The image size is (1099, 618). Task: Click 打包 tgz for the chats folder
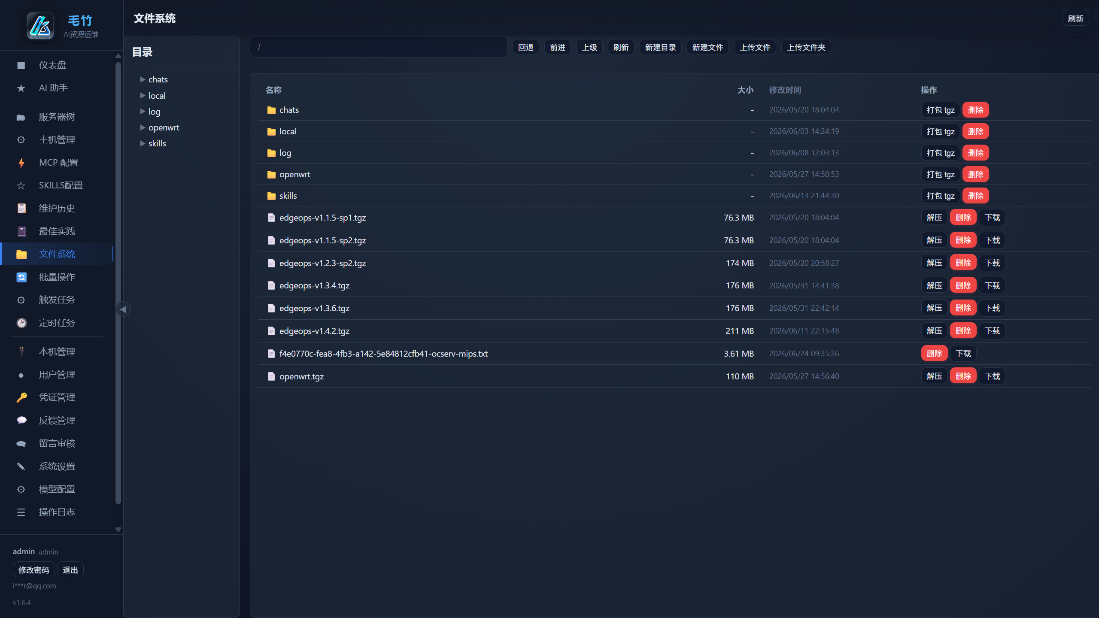coord(941,110)
